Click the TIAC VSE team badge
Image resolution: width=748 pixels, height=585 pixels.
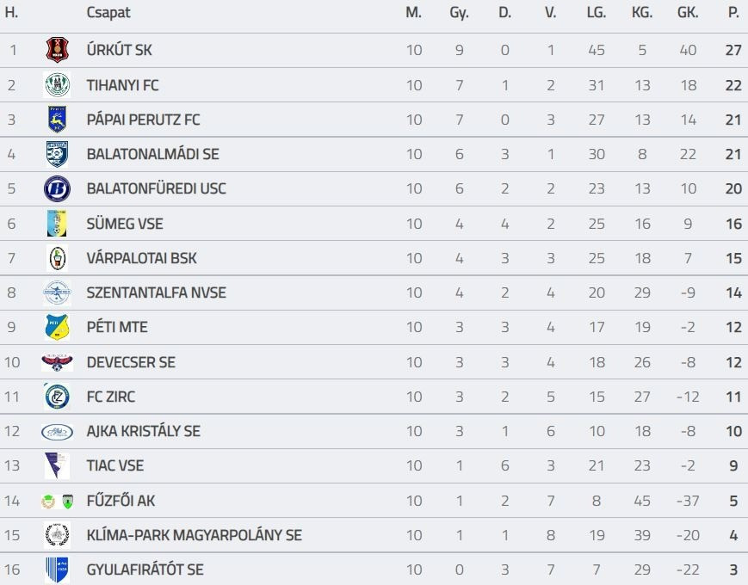coord(57,465)
